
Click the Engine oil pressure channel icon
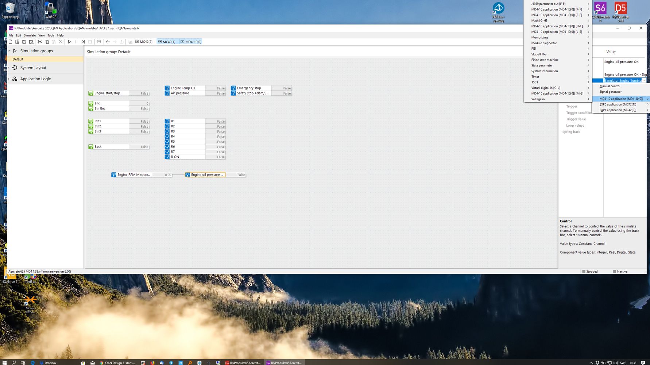pyautogui.click(x=187, y=175)
